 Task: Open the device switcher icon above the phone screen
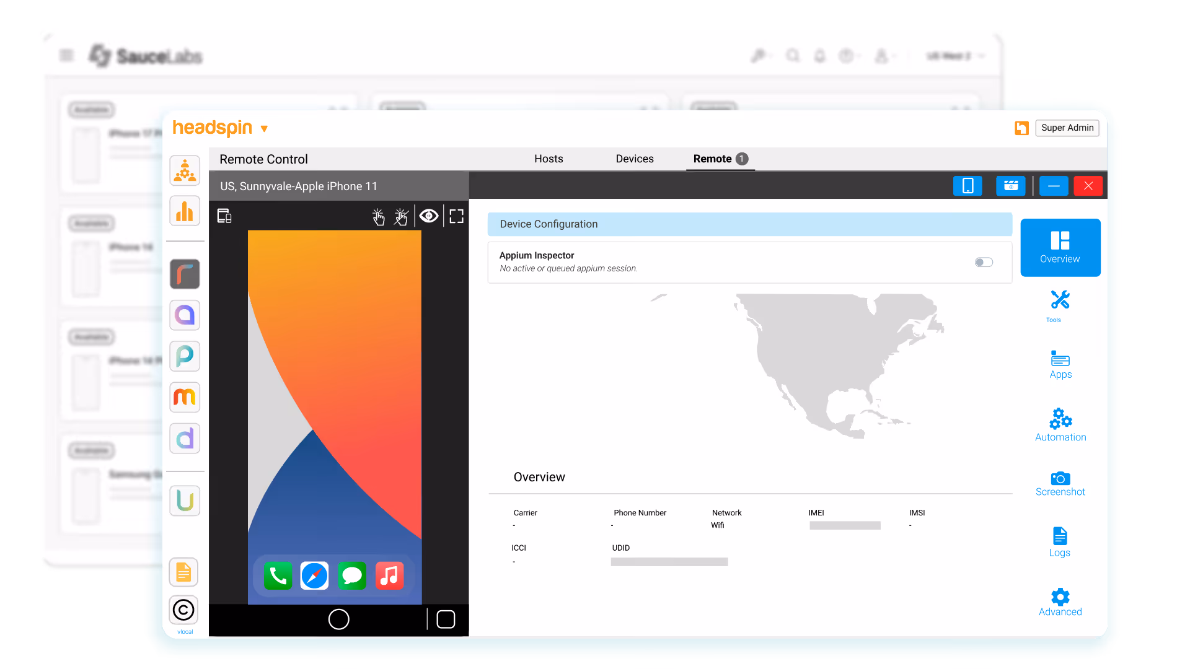coord(224,216)
